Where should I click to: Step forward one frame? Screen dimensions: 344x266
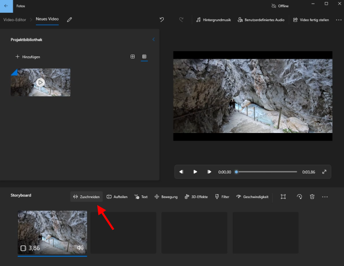209,172
